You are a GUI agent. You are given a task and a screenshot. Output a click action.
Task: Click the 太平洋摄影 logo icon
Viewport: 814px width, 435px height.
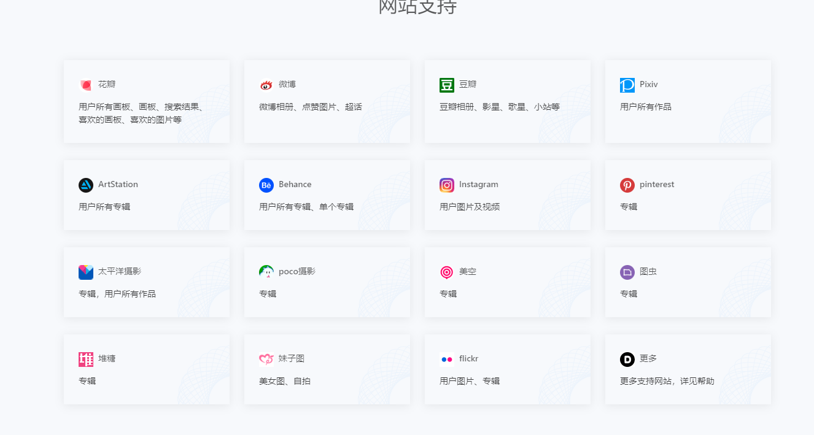(x=86, y=272)
